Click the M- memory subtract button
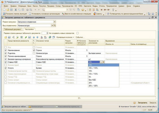 pyautogui.click(x=109, y=10)
